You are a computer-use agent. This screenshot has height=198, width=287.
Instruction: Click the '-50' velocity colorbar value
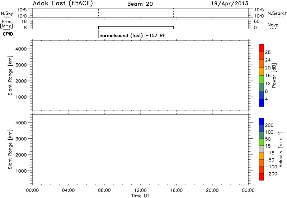point(270,160)
